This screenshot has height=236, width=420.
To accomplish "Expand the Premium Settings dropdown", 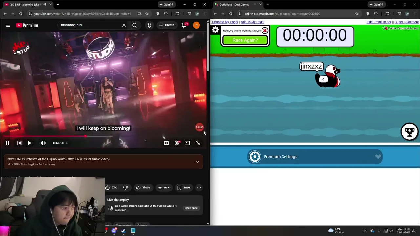I will coord(315,157).
